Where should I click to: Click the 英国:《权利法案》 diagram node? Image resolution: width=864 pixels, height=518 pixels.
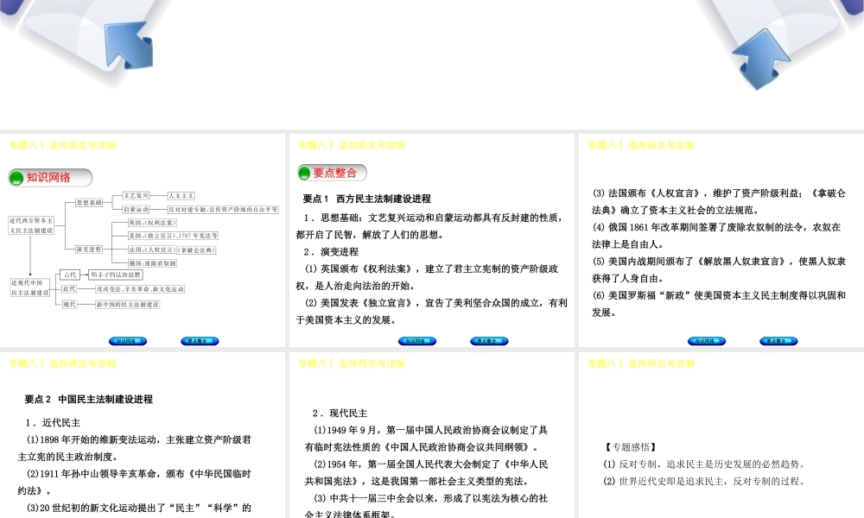(x=152, y=223)
